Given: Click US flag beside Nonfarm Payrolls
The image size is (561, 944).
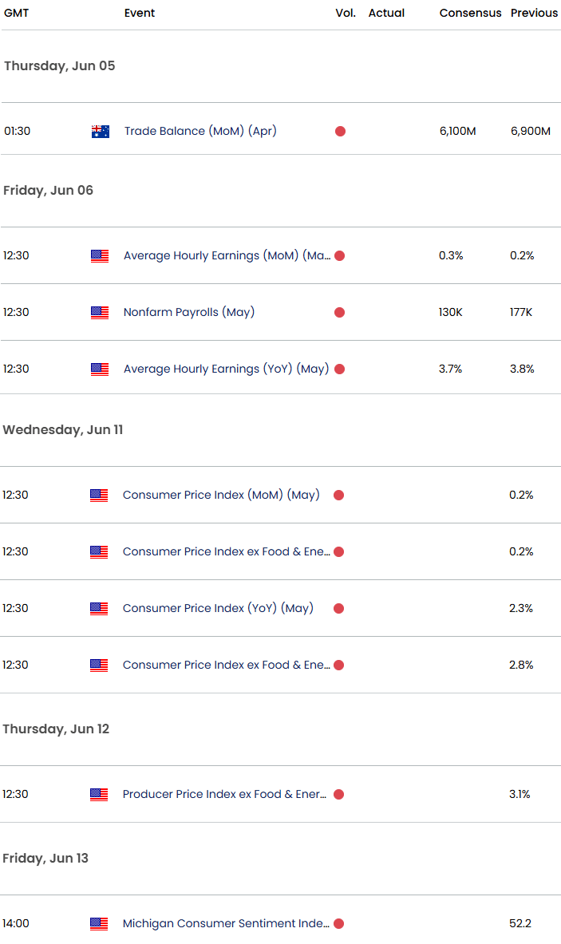Looking at the screenshot, I should [100, 313].
